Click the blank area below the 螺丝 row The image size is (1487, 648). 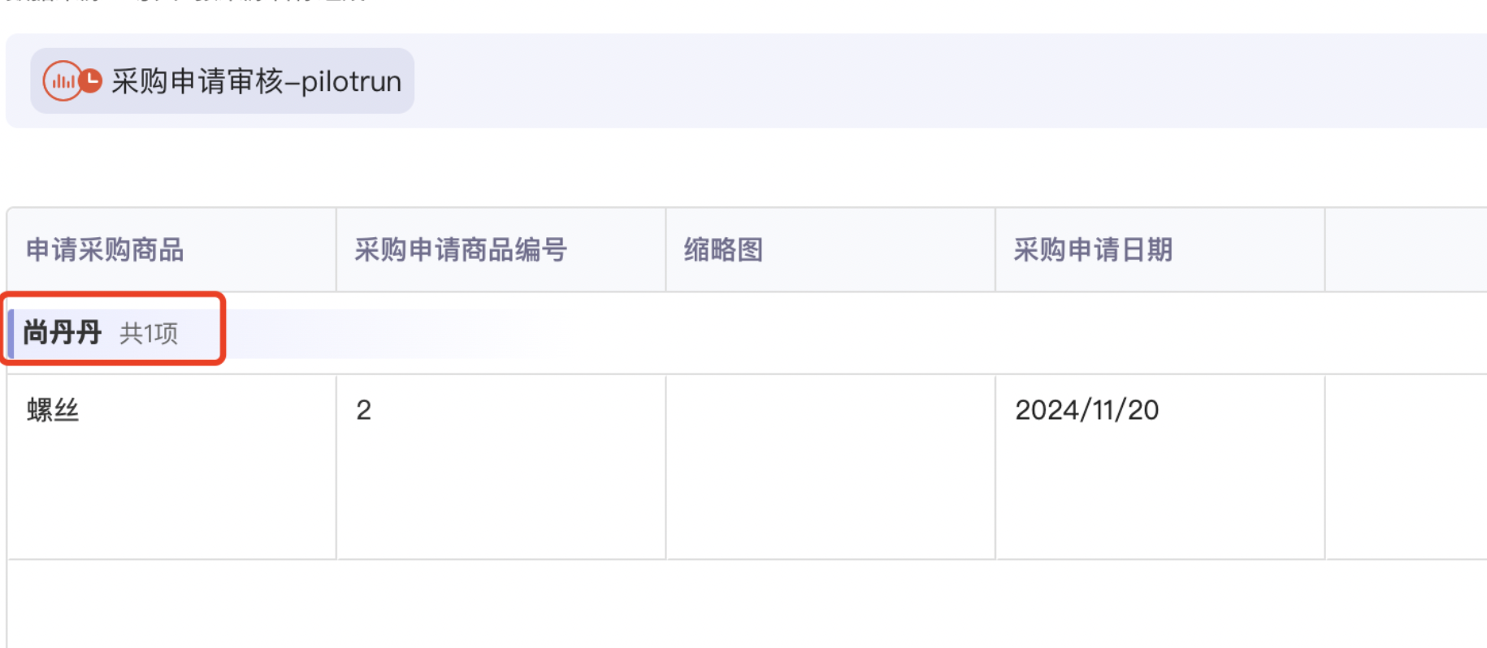[748, 604]
